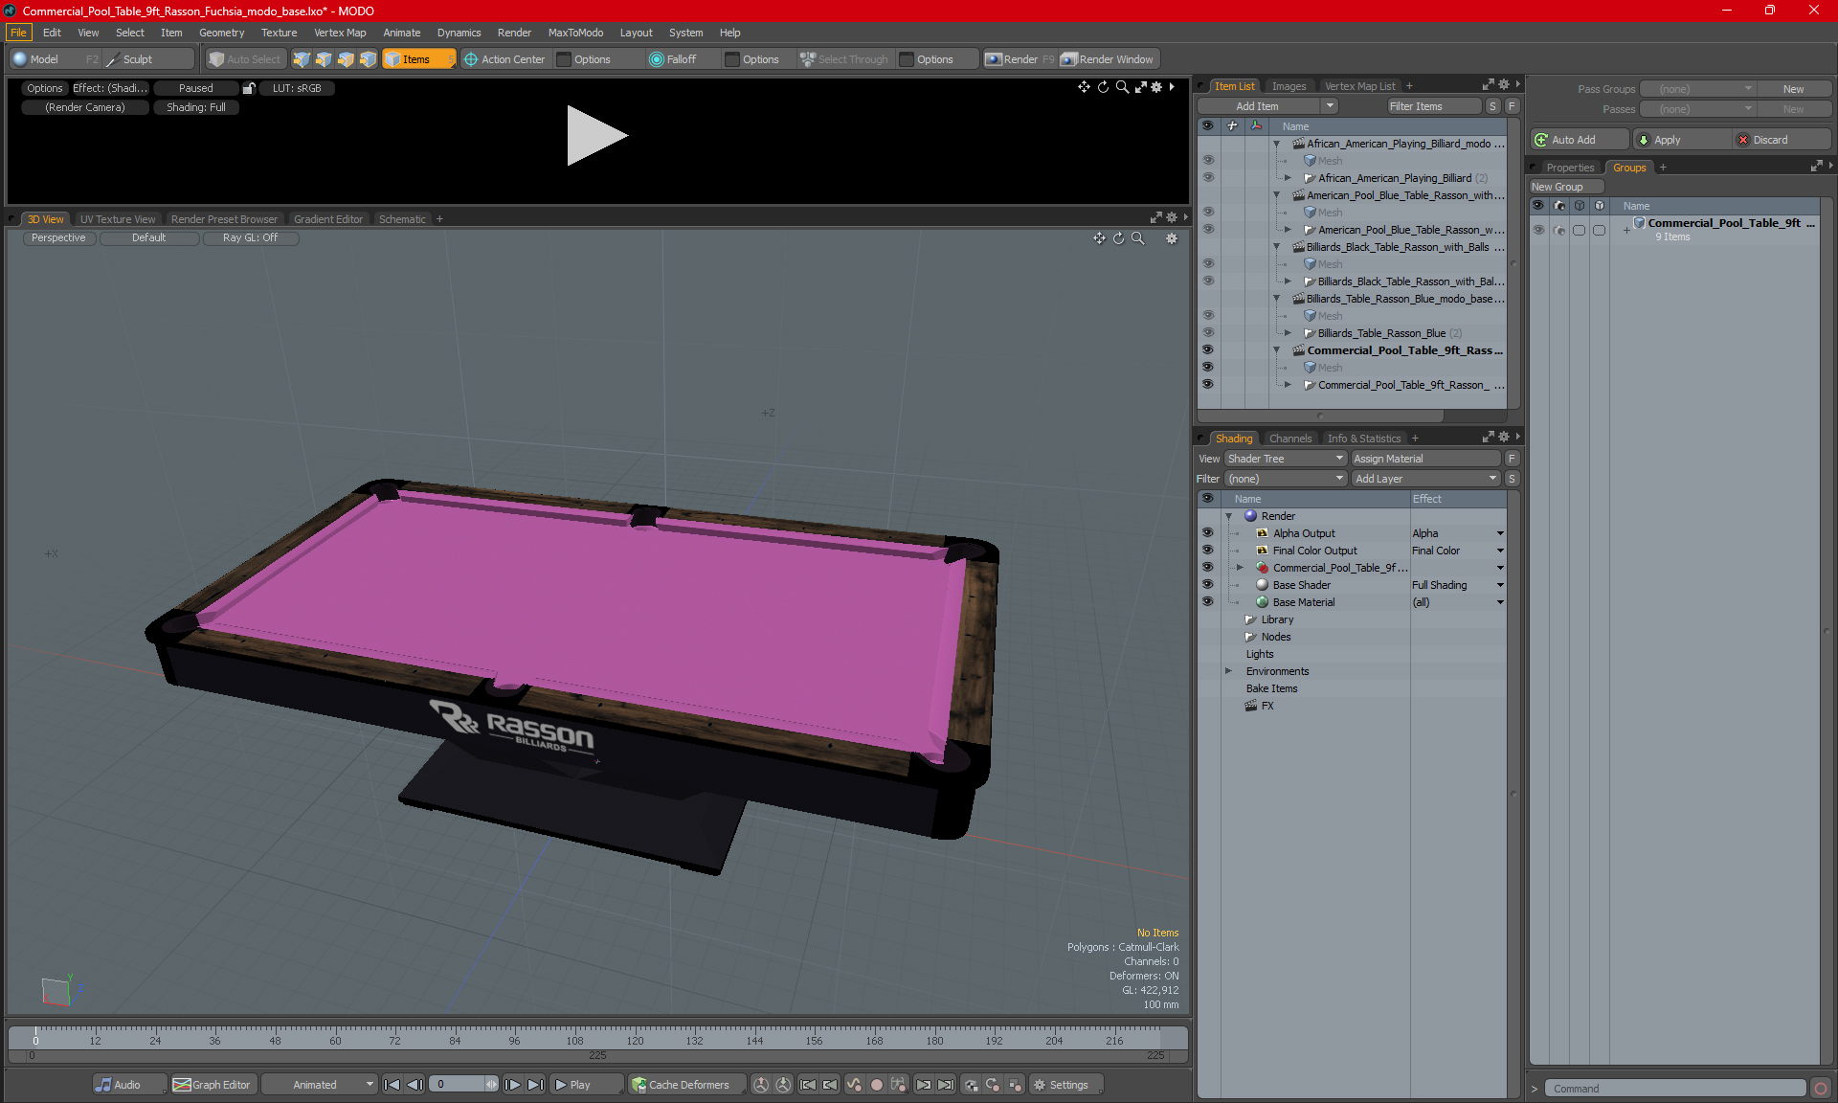The width and height of the screenshot is (1838, 1103).
Task: Click the Auto Add green plus icon
Action: click(1541, 140)
